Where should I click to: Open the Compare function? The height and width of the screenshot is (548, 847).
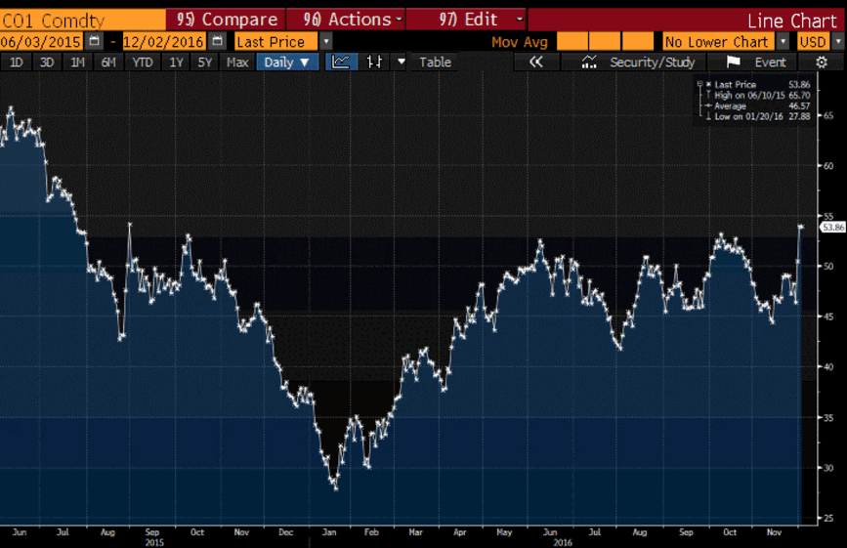226,20
